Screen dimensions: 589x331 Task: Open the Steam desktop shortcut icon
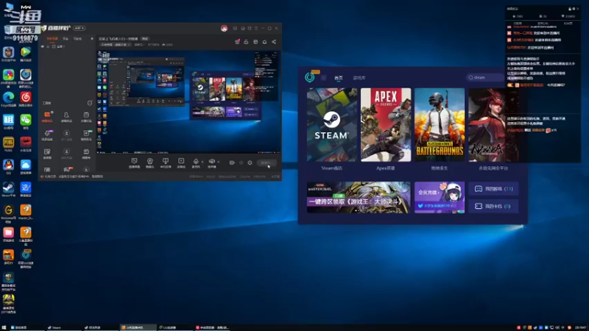[x=8, y=189]
